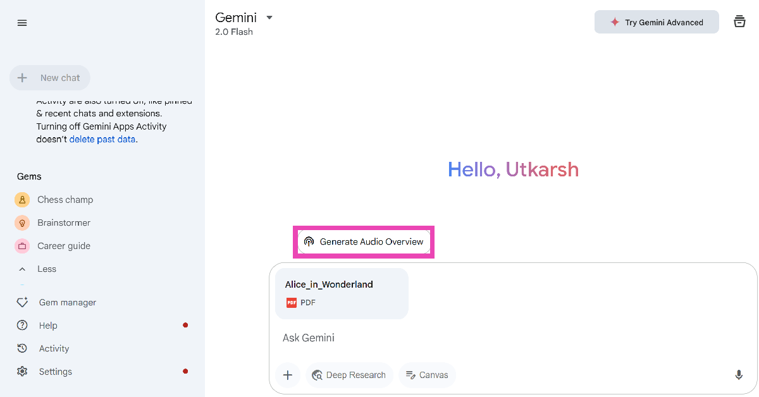Open the Help question mark icon

pos(22,326)
